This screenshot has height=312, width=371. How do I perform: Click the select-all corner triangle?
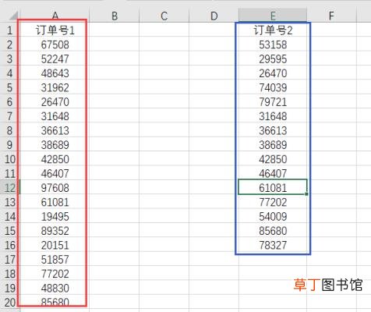click(x=13, y=16)
